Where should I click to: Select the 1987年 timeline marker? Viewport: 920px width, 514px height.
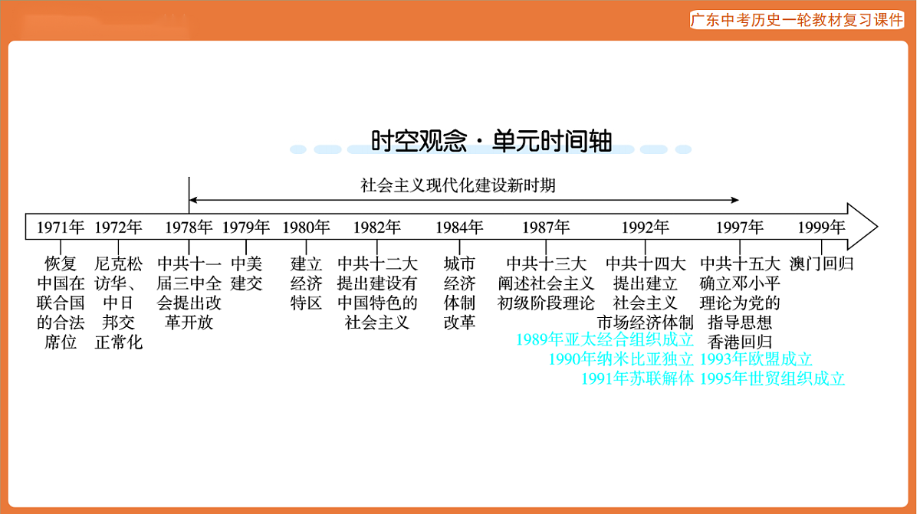[546, 227]
